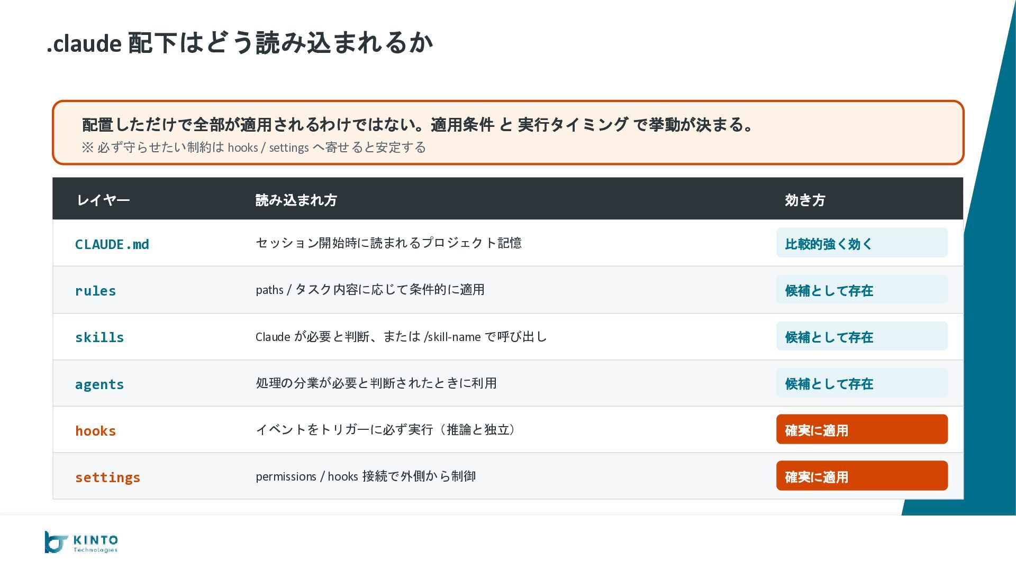The height and width of the screenshot is (571, 1016).
Task: Click the 読み込まれ方 column header
Action: pyautogui.click(x=296, y=200)
